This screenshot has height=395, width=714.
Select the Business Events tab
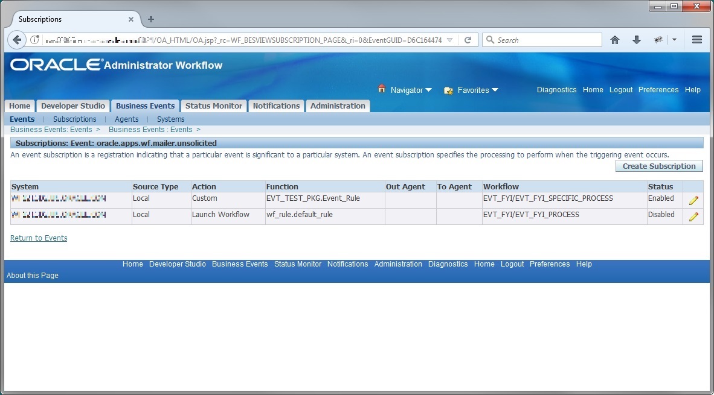[145, 106]
